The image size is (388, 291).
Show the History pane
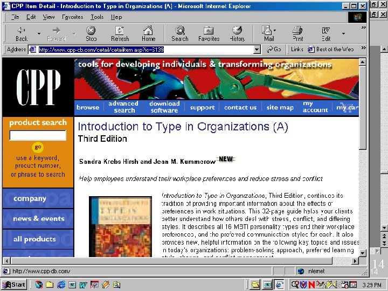(237, 33)
